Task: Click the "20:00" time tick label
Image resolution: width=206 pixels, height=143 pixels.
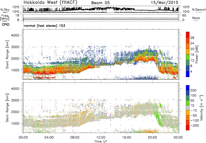Action: (152, 138)
